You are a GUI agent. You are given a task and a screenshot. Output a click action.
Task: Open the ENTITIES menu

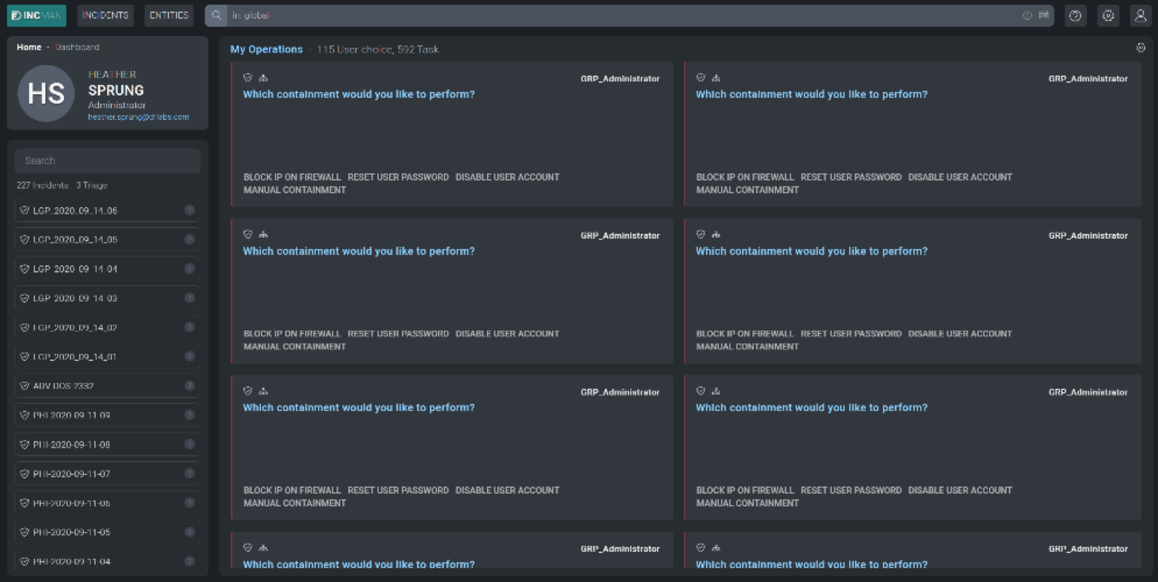(x=169, y=15)
